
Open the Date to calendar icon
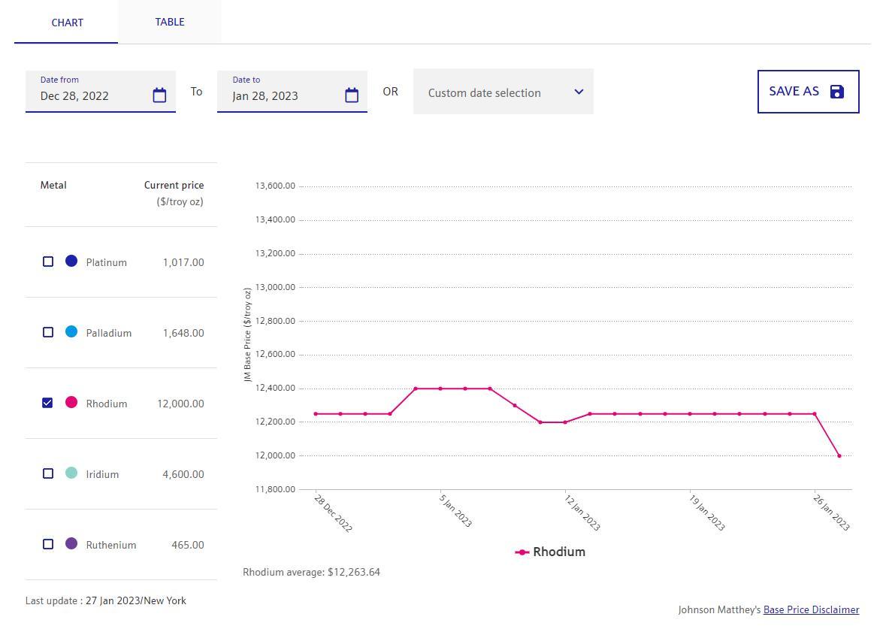[352, 95]
